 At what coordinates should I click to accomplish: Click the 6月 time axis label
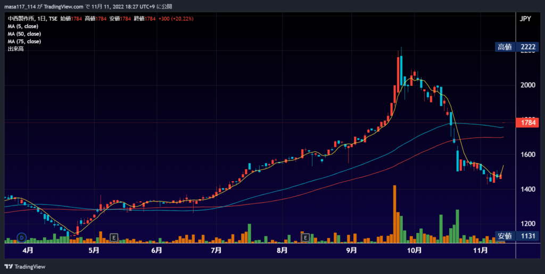point(157,251)
